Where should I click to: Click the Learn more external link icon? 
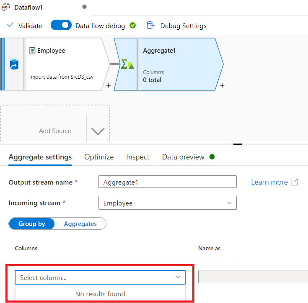tap(294, 182)
